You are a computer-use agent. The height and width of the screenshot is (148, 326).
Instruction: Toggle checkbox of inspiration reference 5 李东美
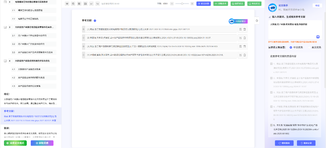click(x=271, y=125)
